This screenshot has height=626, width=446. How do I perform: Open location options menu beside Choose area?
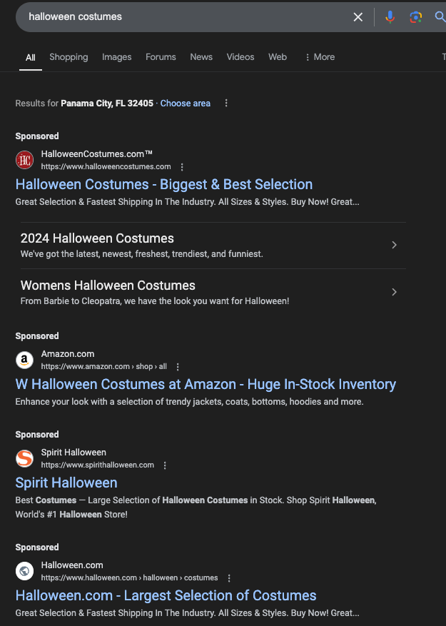(226, 103)
